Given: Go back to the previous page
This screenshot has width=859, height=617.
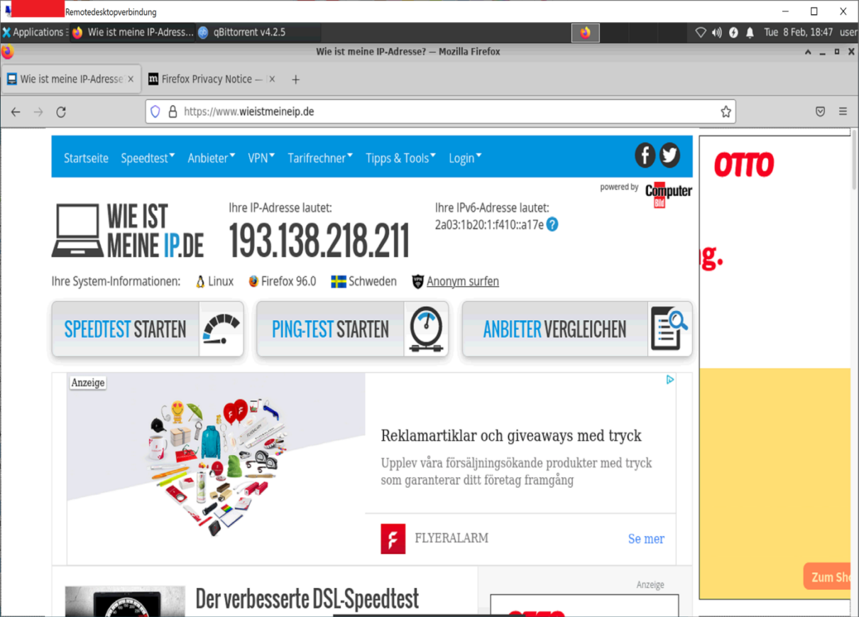Looking at the screenshot, I should 16,111.
